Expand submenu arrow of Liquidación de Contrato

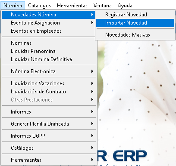pyautogui.click(x=92, y=92)
